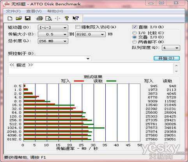Viewport: 188px width, 162px height.
Task: Click the 开始(S) start button
Action: (167, 58)
